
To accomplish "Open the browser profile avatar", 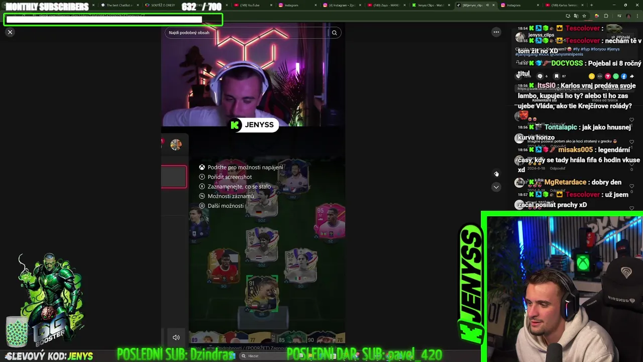I will (x=628, y=16).
